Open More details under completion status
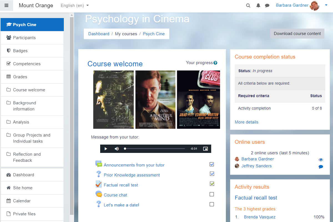 tap(246, 122)
